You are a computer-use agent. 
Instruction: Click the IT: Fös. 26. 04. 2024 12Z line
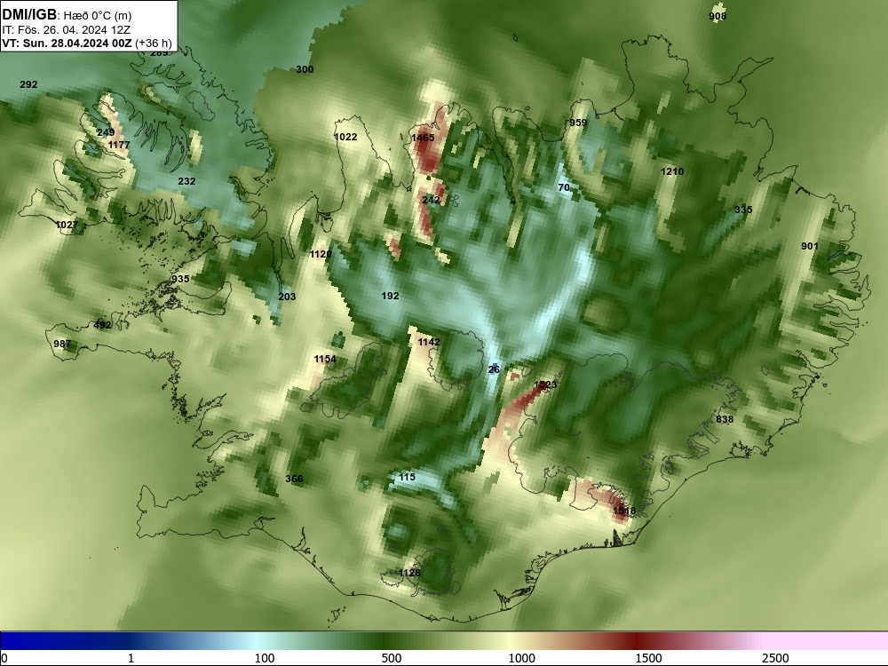click(x=67, y=30)
